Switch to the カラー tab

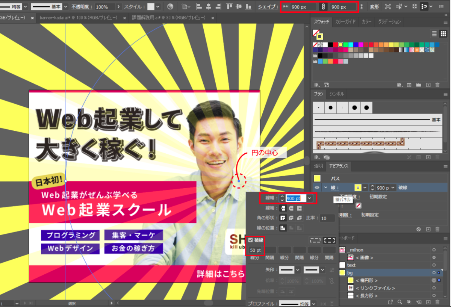click(366, 22)
